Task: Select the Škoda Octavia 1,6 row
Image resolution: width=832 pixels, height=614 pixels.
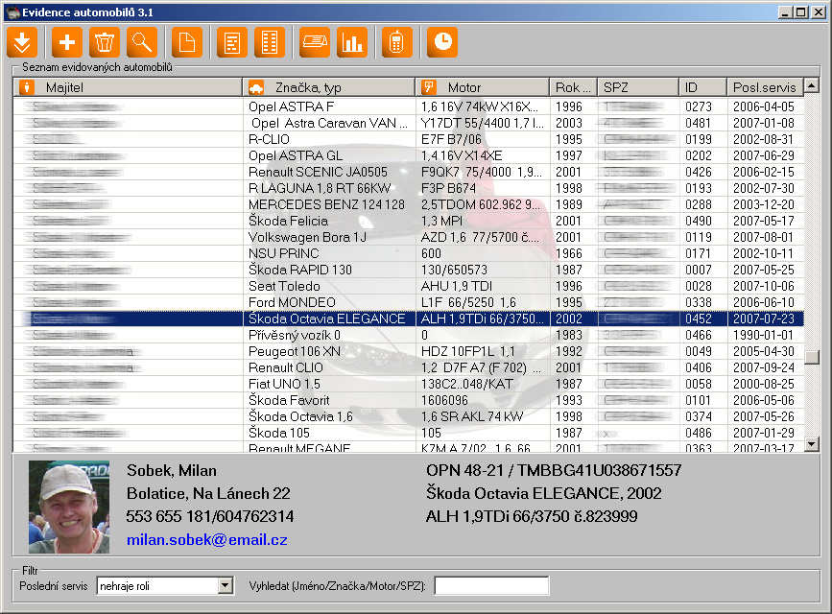Action: pos(409,416)
